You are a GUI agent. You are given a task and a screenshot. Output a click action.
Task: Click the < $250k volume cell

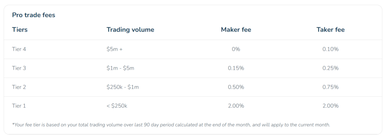click(x=117, y=106)
